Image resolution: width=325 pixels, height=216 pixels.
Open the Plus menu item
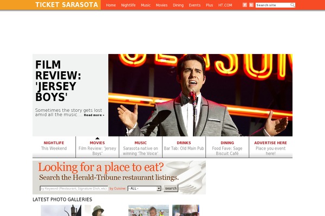tap(209, 5)
